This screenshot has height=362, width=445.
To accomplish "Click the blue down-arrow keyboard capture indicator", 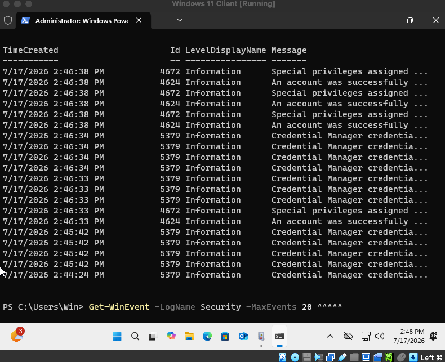I will (413, 357).
